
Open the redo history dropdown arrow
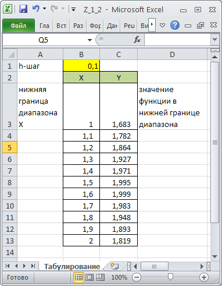tap(63, 9)
